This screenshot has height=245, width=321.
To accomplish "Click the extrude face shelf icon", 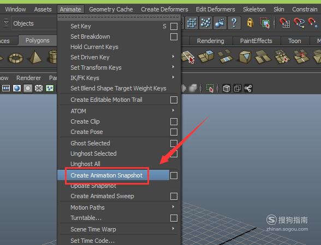I will (206, 56).
